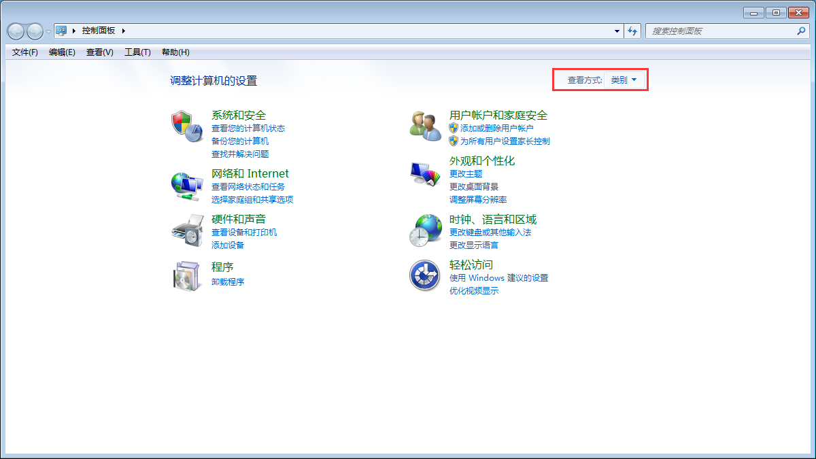Viewport: 816px width, 459px height.
Task: Click the refresh button beside the address bar
Action: click(632, 31)
